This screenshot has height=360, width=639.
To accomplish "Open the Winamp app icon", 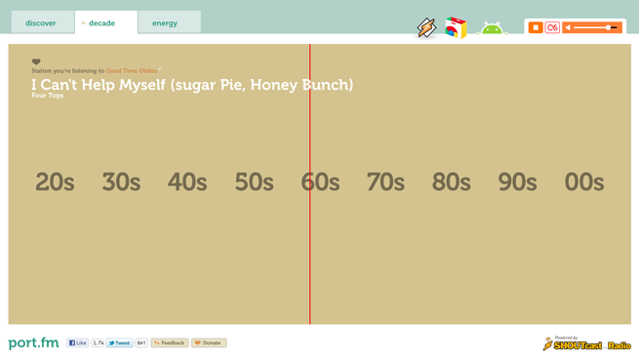I will pos(426,27).
